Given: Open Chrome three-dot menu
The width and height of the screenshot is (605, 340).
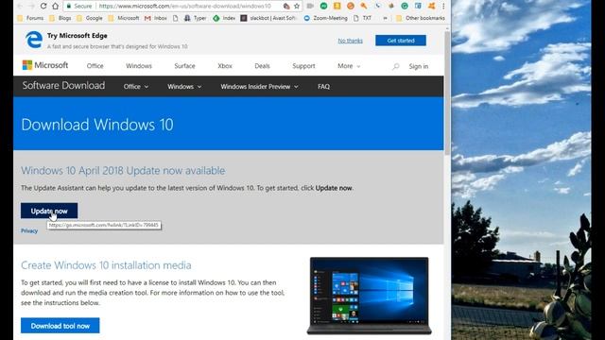Looking at the screenshot, I should 443,7.
